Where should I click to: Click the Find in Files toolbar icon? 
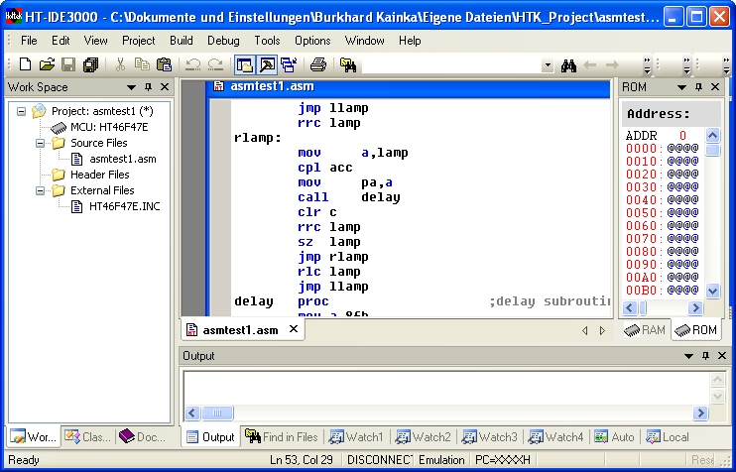[x=348, y=65]
